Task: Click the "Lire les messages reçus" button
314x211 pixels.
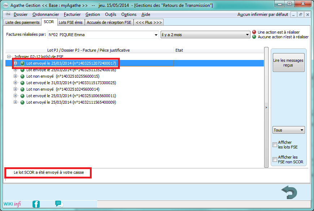Action: [x=288, y=63]
